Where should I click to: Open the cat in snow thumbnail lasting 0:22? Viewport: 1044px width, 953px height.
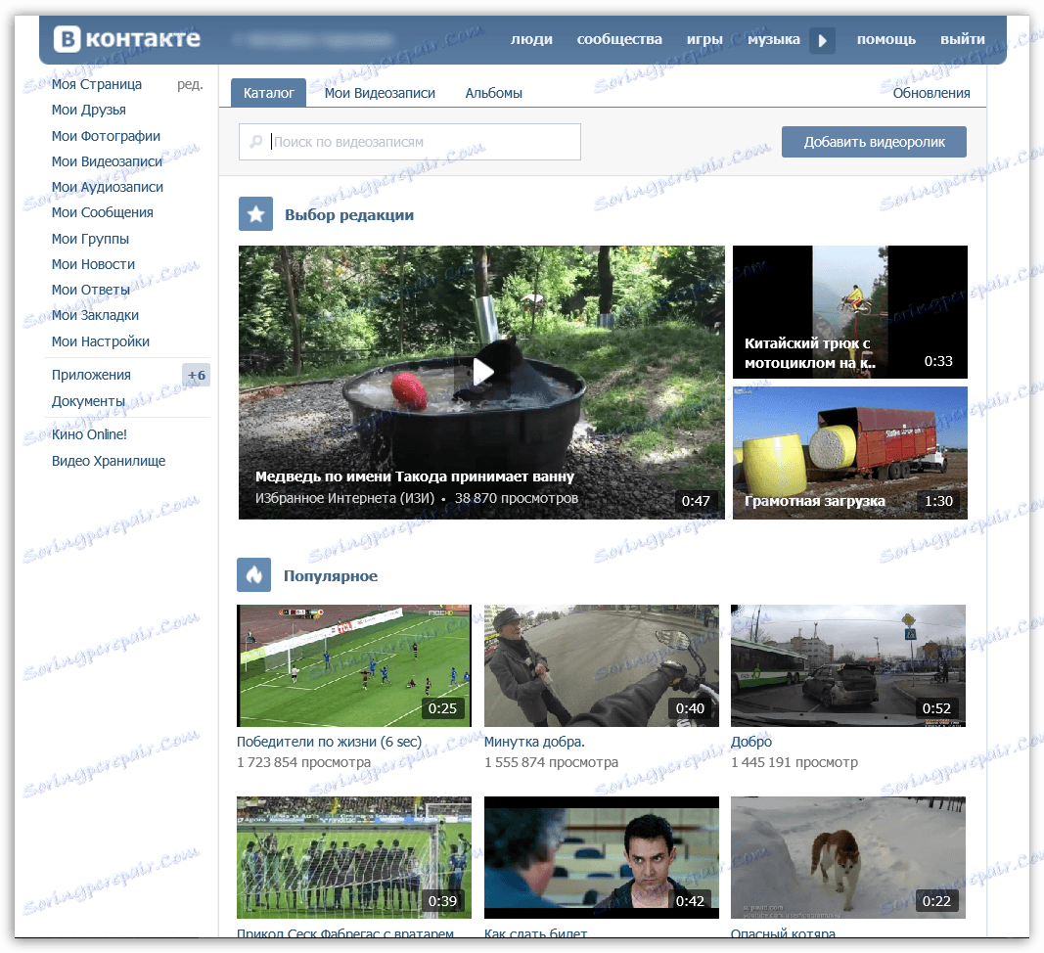coord(847,858)
